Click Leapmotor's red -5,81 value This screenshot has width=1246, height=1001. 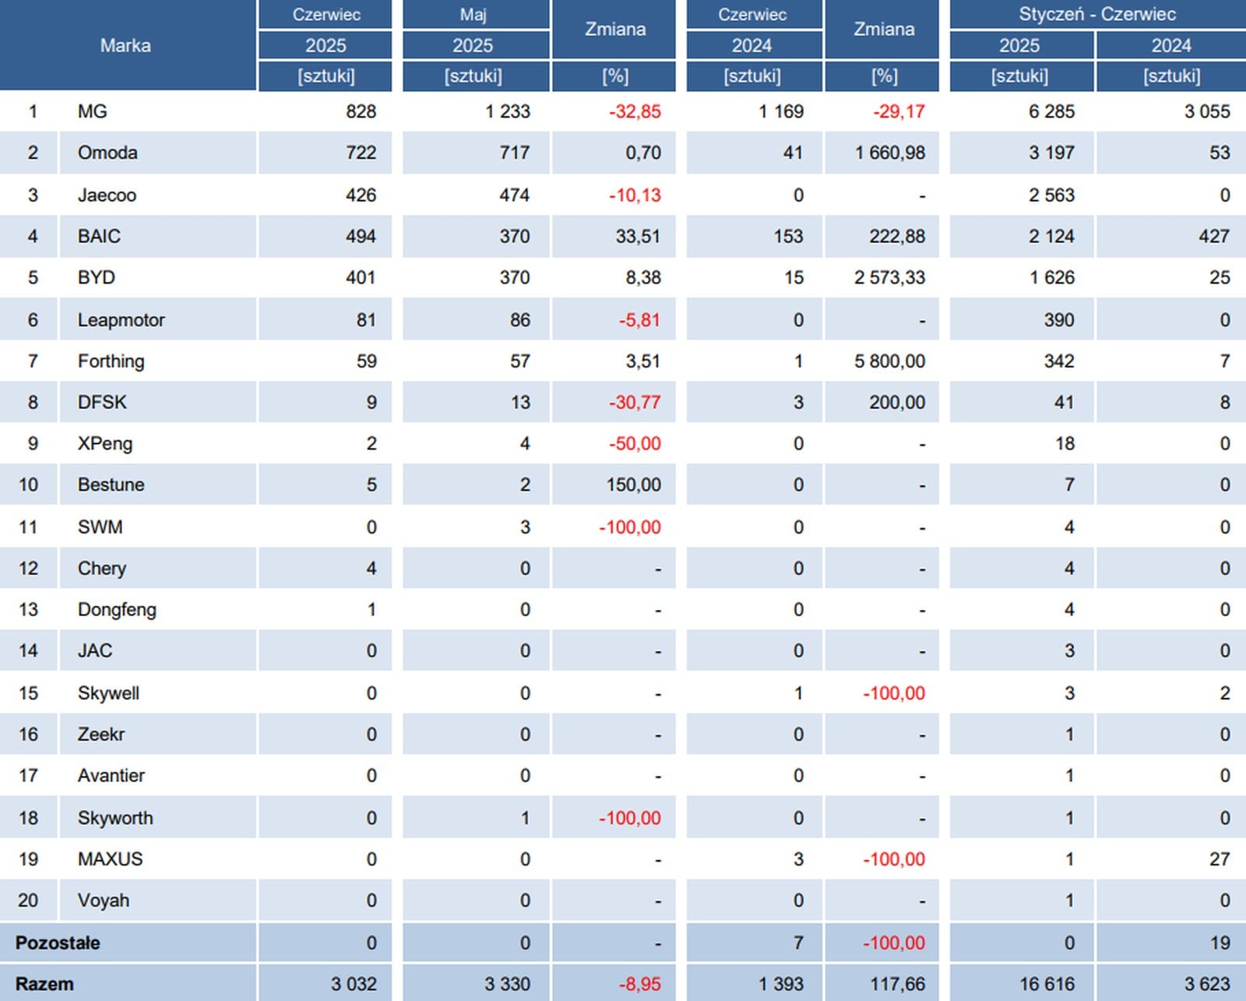tap(639, 319)
